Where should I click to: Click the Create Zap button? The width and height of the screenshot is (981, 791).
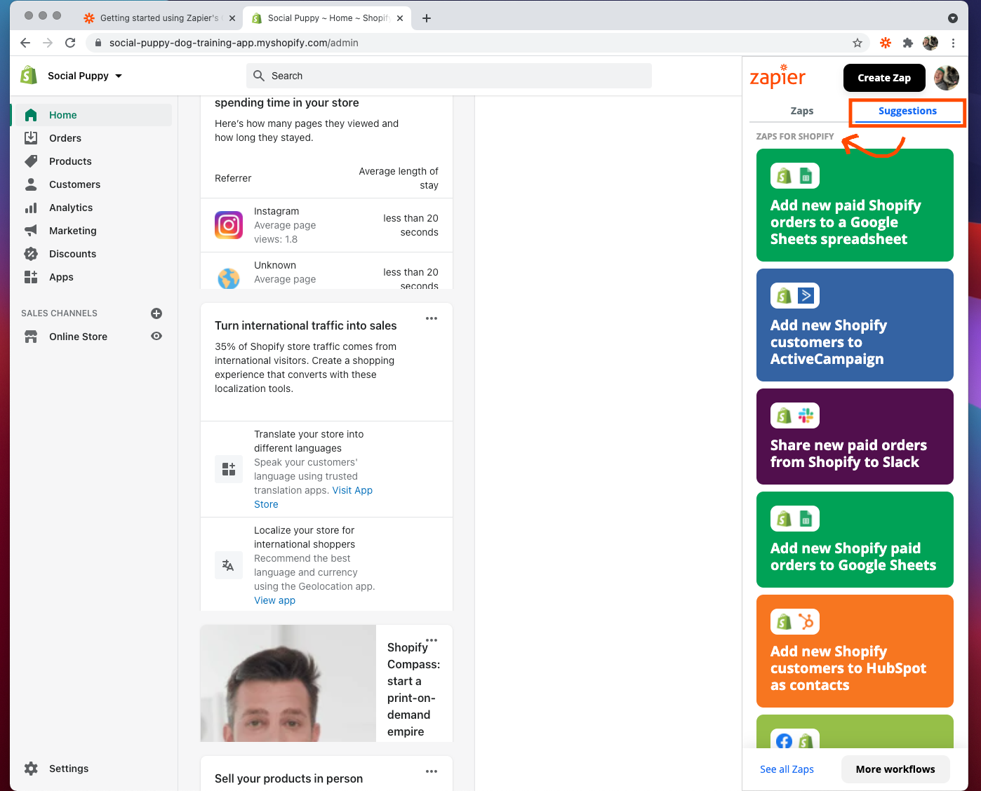coord(884,78)
